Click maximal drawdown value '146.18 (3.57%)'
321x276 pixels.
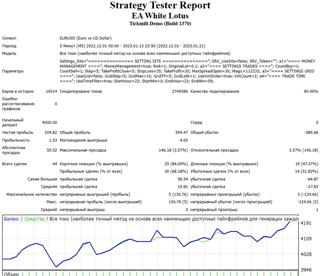pos(173,150)
